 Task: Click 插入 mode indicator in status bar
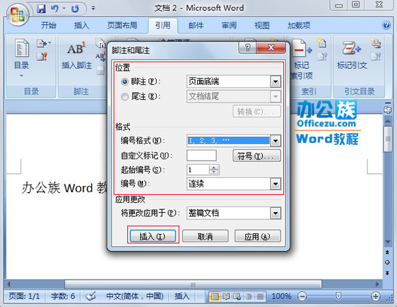coord(182,296)
